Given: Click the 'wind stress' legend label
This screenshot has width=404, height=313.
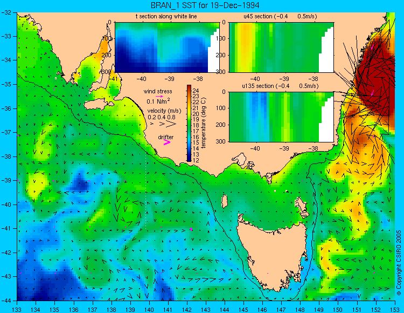Looking at the screenshot, I should pyautogui.click(x=158, y=91).
